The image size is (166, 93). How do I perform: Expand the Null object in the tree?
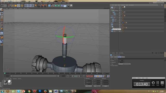111,9
